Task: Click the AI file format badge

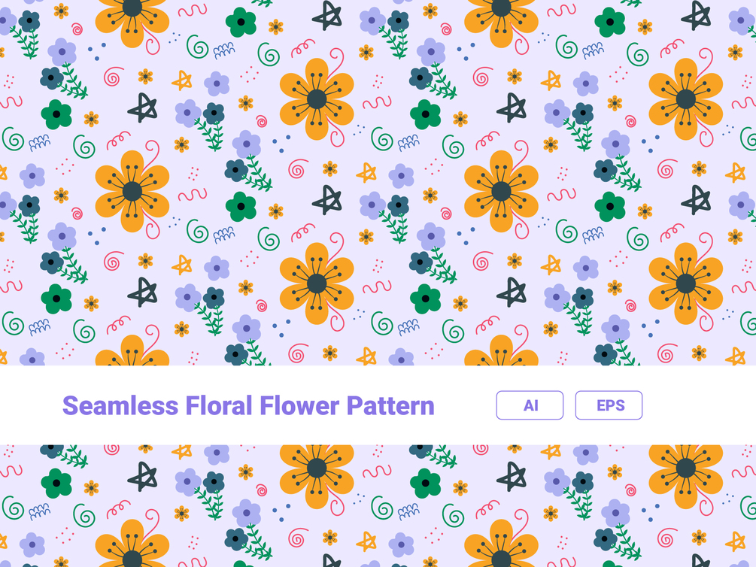Action: point(530,405)
